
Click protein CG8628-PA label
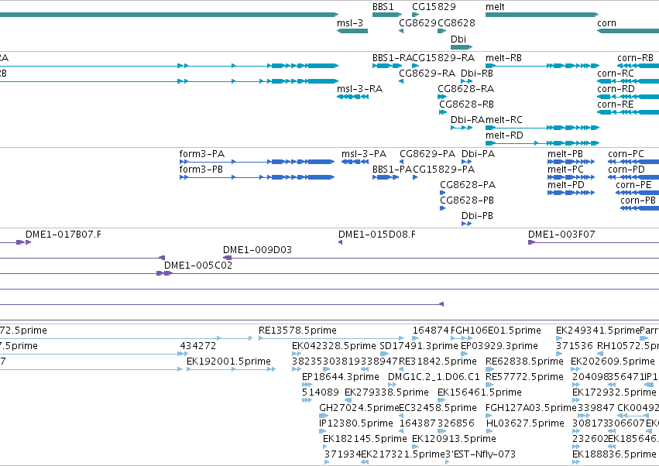[x=468, y=185]
